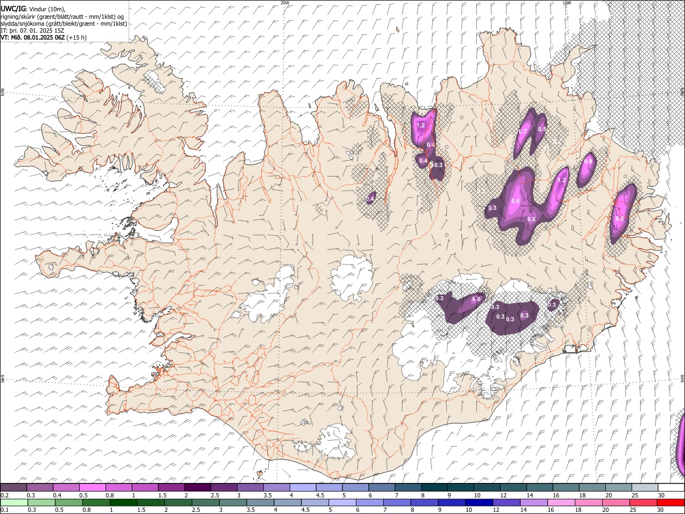
Task: Click the darkest green 1–1.5 rain legend swatch
Action: 124,502
